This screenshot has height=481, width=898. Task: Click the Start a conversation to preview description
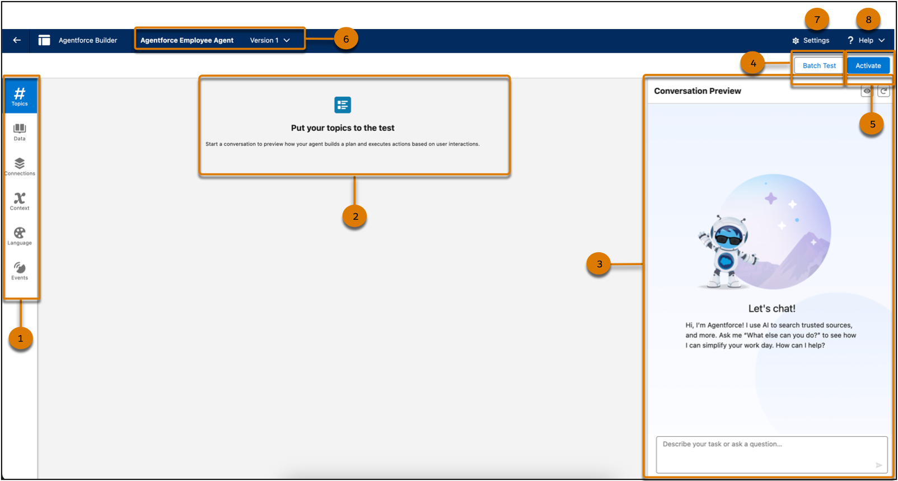pyautogui.click(x=343, y=144)
